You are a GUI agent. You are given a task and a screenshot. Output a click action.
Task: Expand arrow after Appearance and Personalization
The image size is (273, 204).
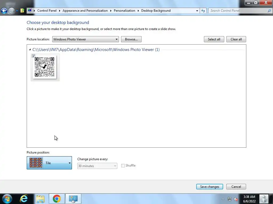[x=111, y=11]
